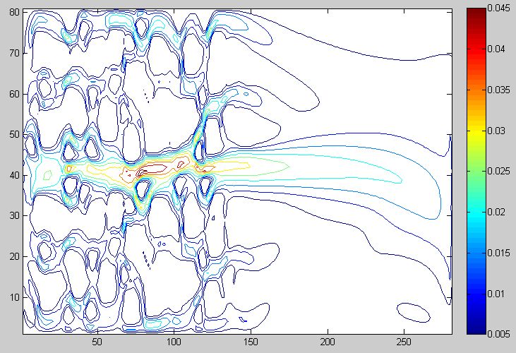Click the dark red top of colorbar
This screenshot has height=353, width=516.
477,14
